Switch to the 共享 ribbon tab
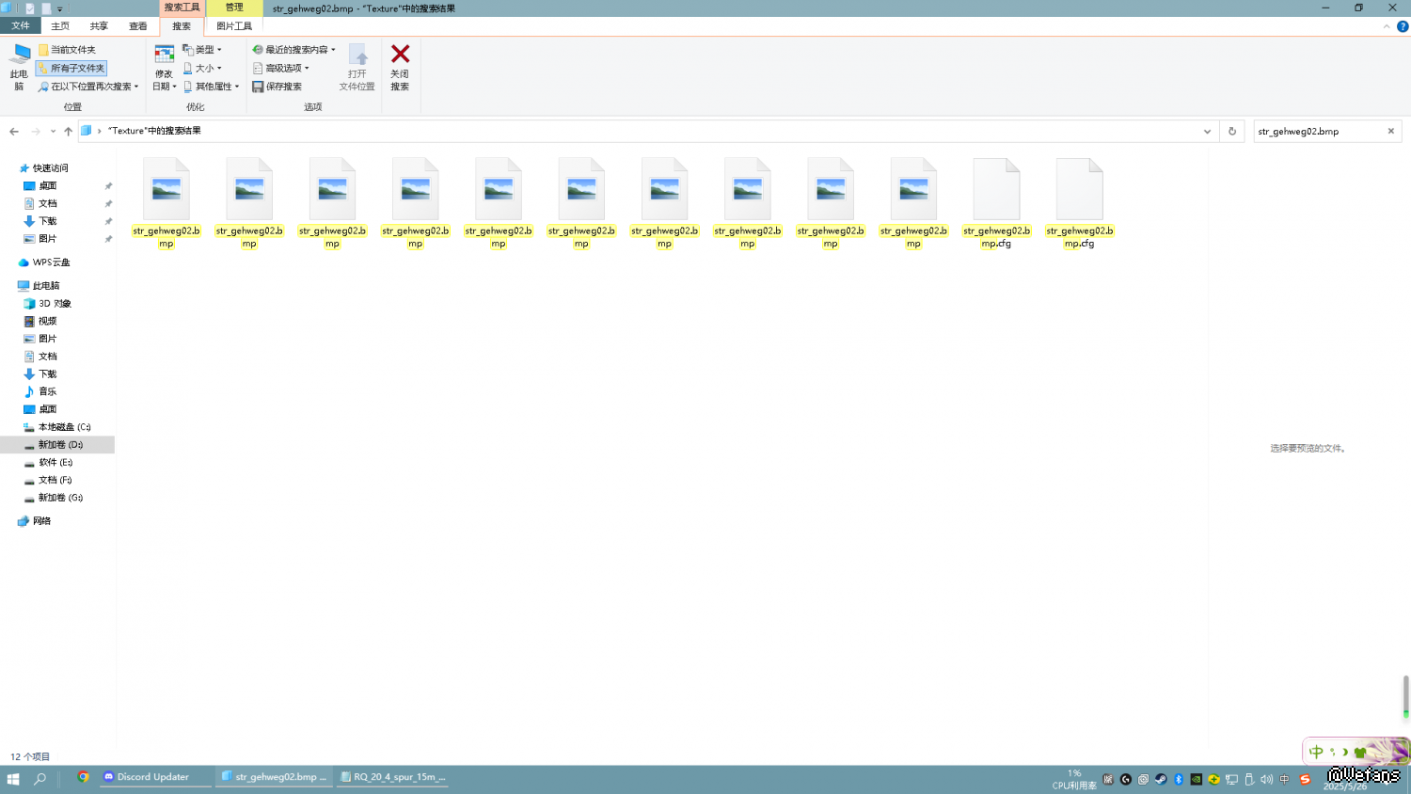The width and height of the screenshot is (1411, 794). click(x=99, y=26)
